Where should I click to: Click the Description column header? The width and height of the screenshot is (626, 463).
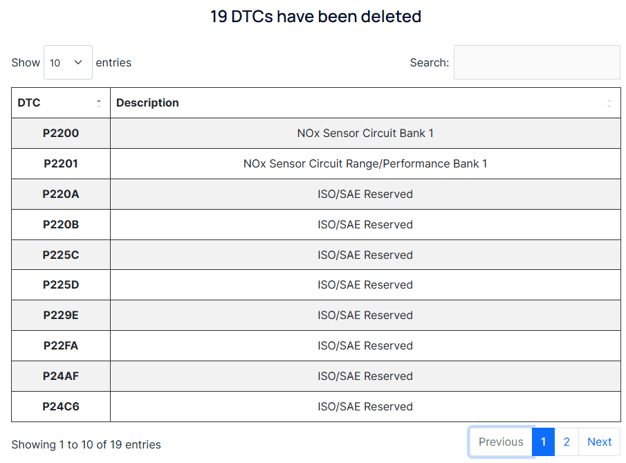[147, 103]
